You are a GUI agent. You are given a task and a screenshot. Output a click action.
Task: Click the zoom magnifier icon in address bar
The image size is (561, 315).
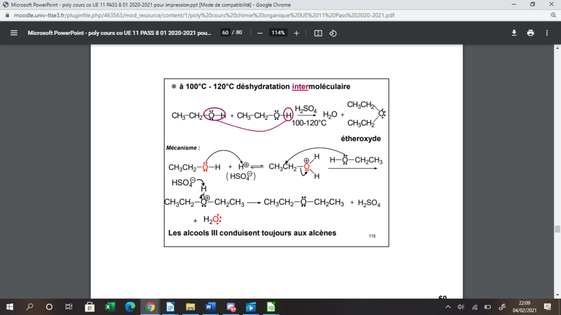point(553,15)
